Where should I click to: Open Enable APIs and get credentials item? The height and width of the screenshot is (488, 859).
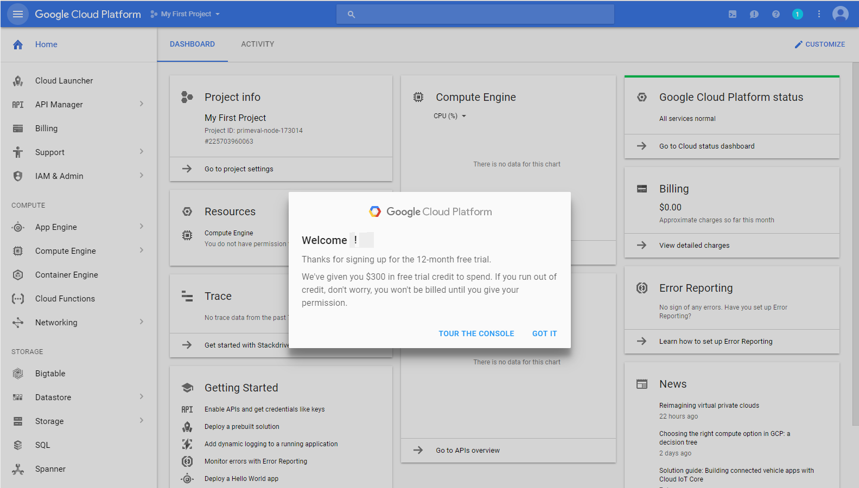tap(264, 409)
